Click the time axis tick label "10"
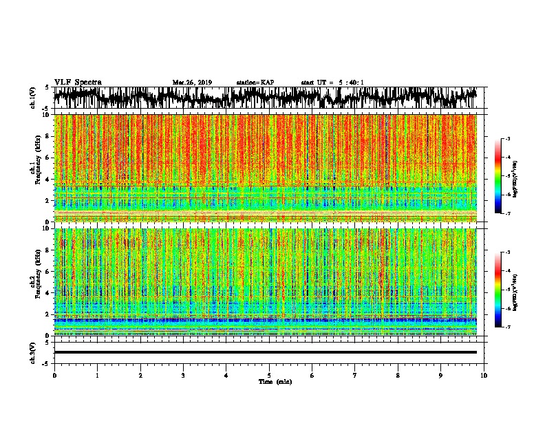Screen dimensions: 545x421 point(484,376)
